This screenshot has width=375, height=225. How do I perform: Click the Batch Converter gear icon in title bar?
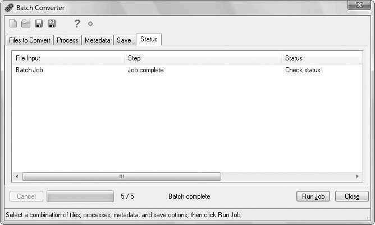10,8
